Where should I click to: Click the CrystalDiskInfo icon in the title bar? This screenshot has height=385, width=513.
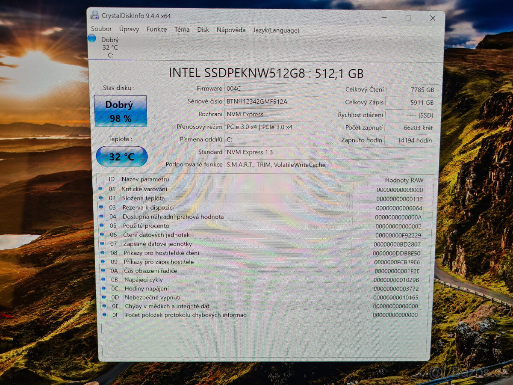[x=95, y=15]
